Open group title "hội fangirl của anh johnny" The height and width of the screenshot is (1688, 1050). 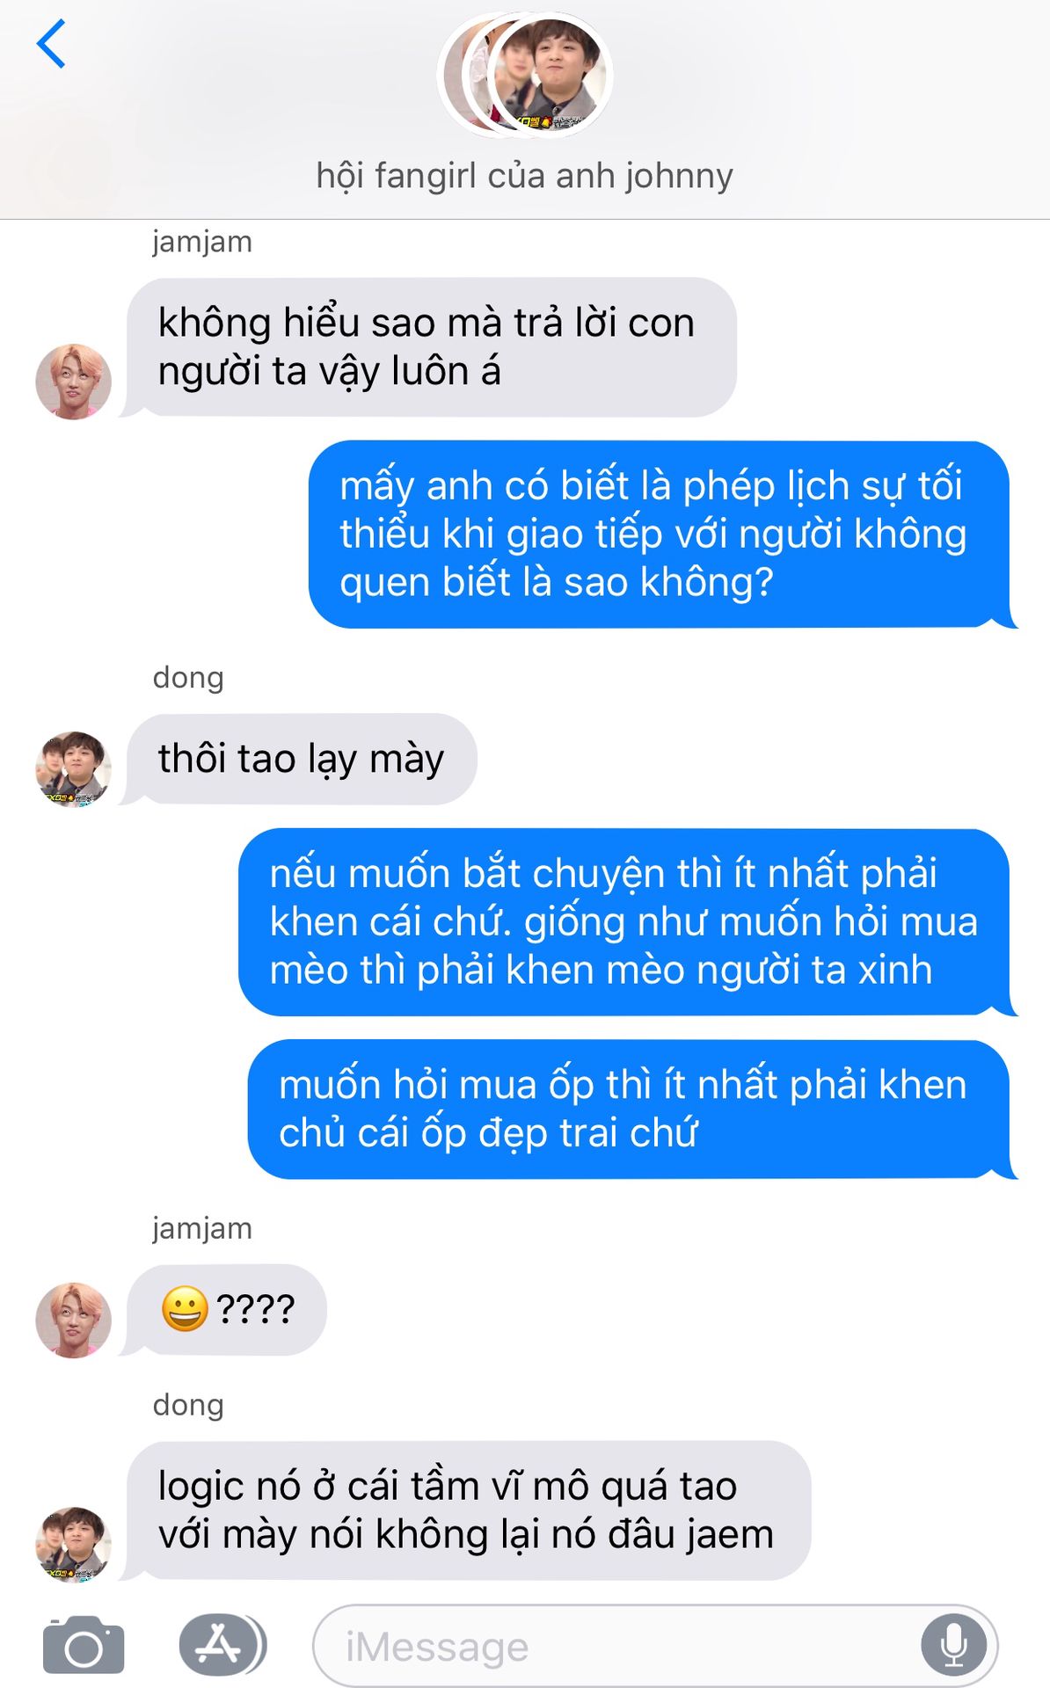(x=525, y=176)
